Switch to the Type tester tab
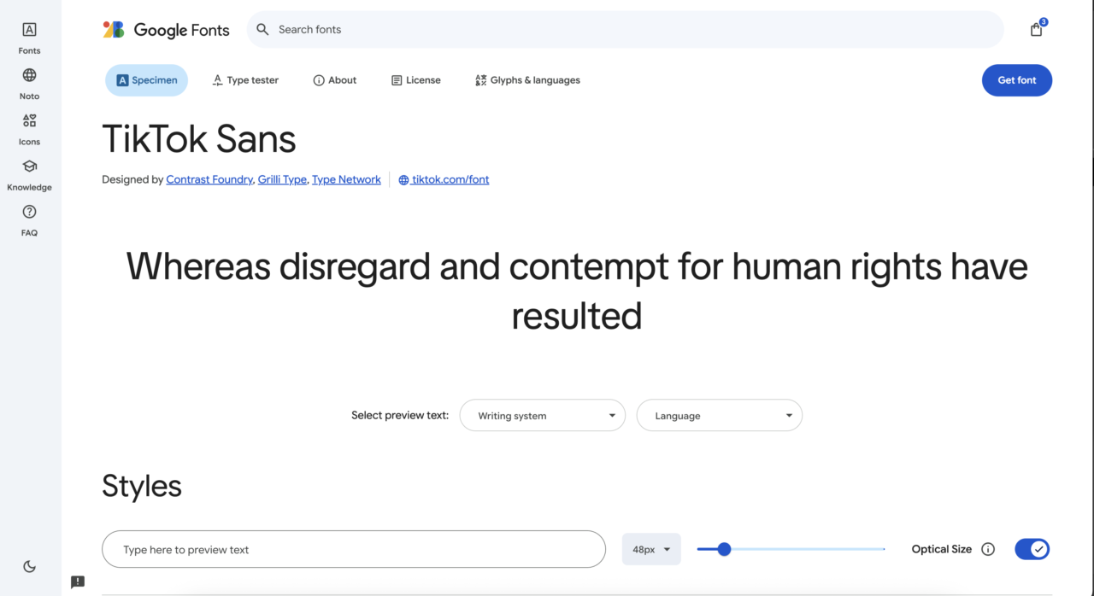The width and height of the screenshot is (1094, 596). (245, 80)
